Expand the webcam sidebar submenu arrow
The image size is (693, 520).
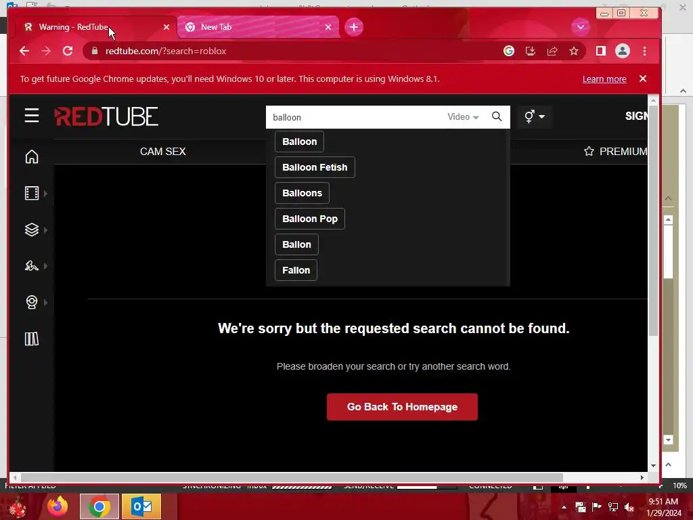coord(45,302)
